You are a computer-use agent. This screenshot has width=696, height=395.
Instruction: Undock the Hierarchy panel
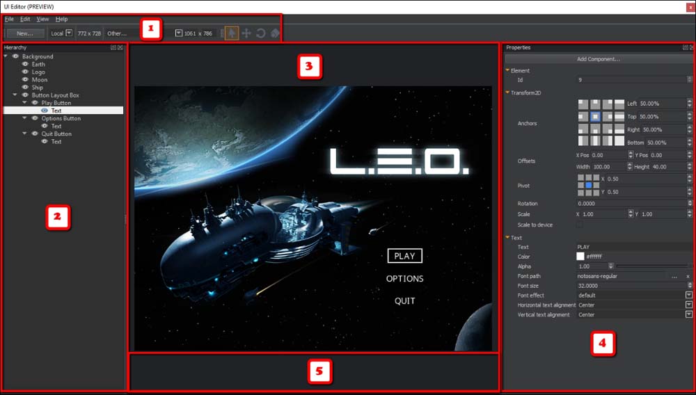pos(113,47)
